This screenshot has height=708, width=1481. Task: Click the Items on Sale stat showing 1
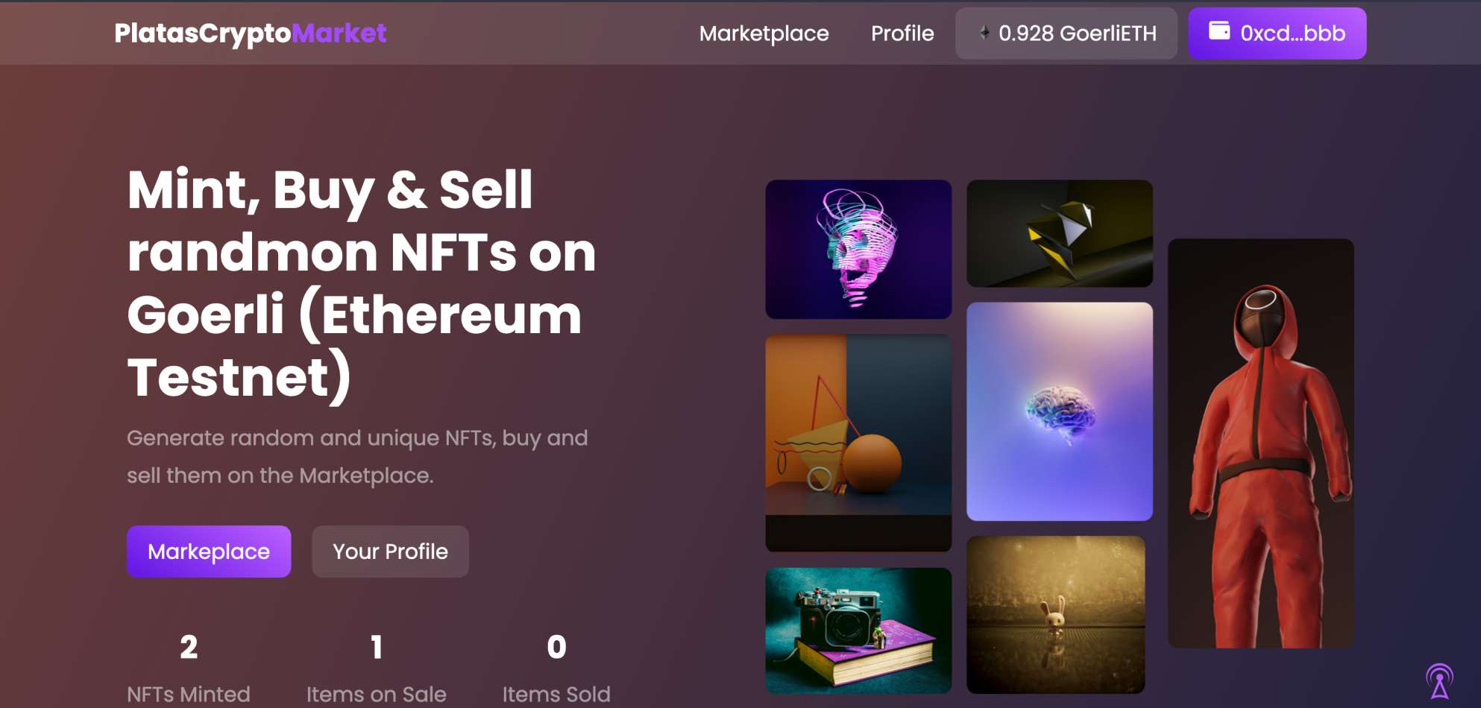click(376, 663)
